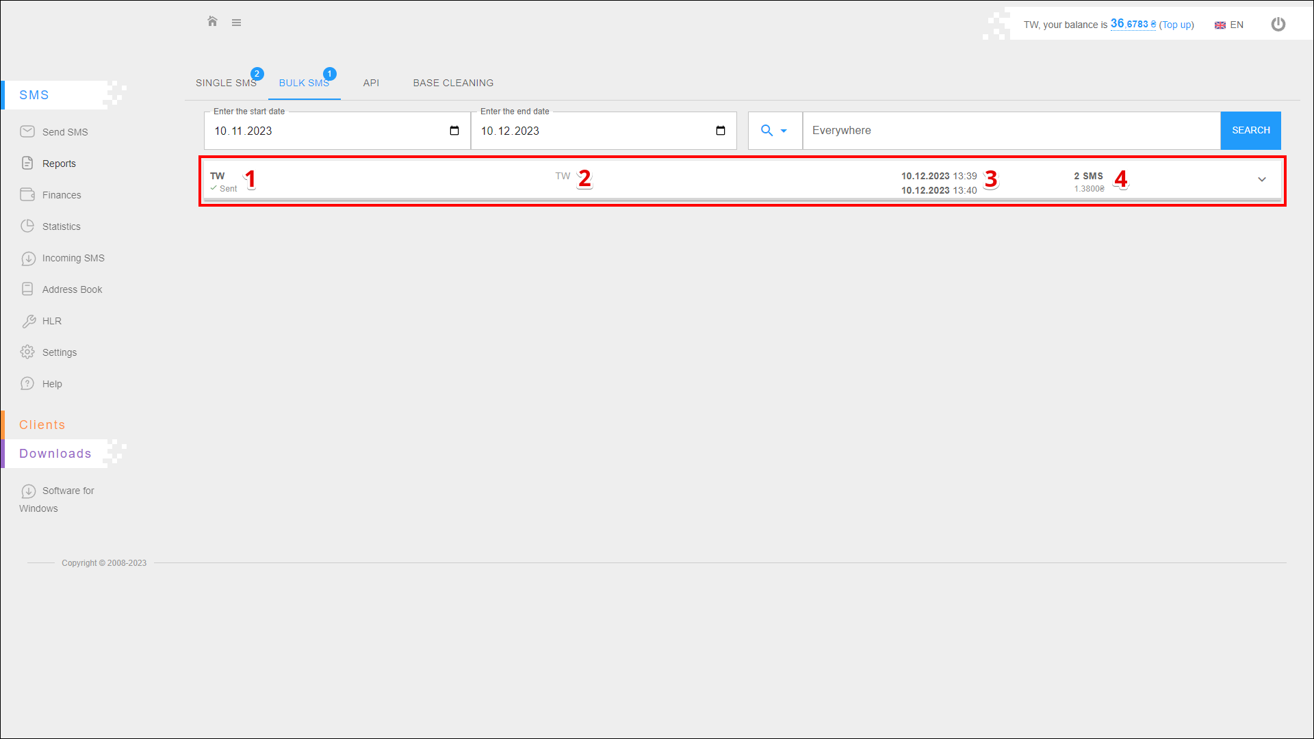1314x739 pixels.
Task: Expand the TW bulk SMS row chevron
Action: tap(1262, 179)
